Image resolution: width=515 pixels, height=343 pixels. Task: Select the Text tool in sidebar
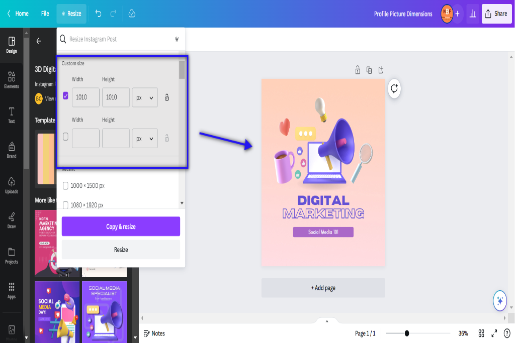[12, 115]
